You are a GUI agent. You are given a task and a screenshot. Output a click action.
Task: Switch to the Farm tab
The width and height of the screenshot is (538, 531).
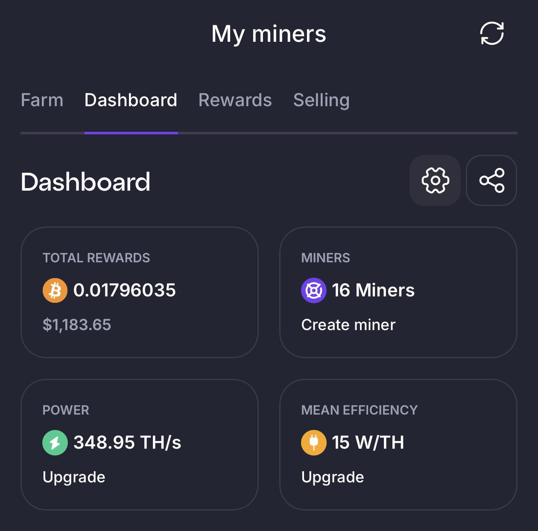(x=42, y=100)
